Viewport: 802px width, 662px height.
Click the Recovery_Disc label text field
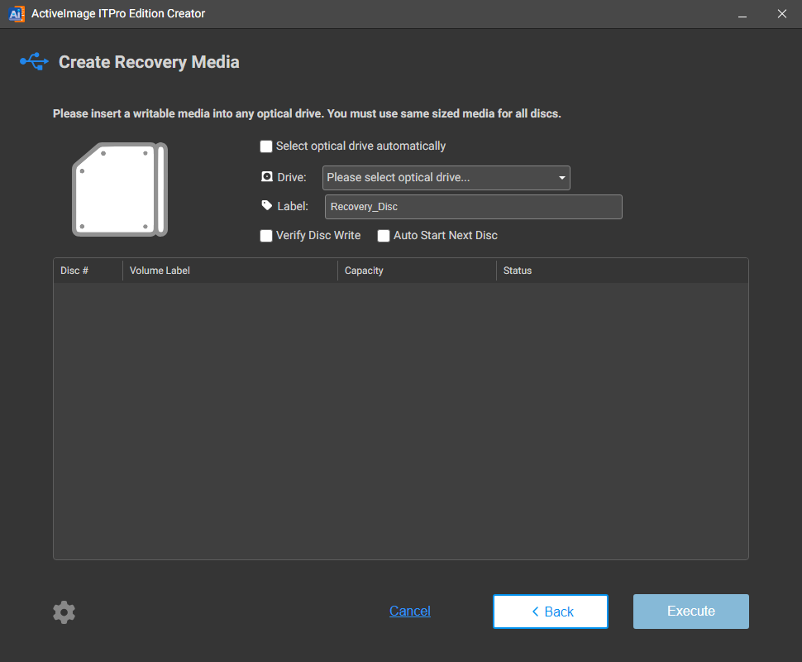coord(473,207)
